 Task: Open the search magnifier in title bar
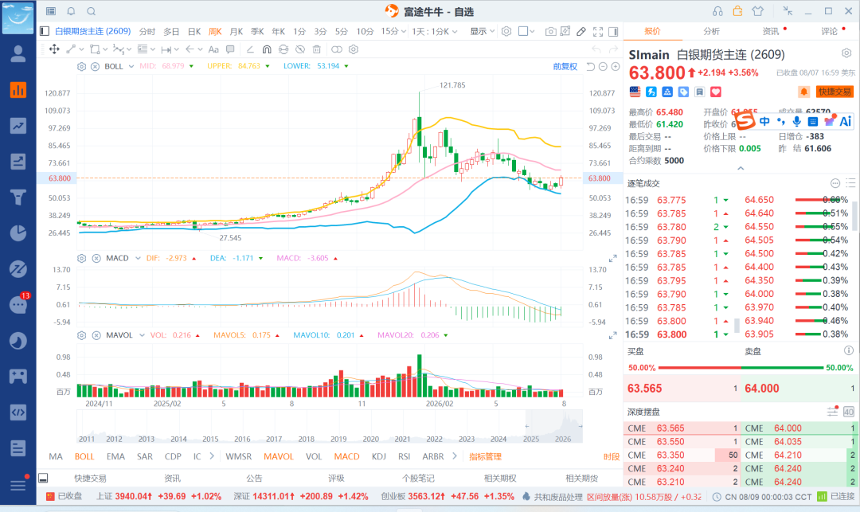click(x=92, y=11)
